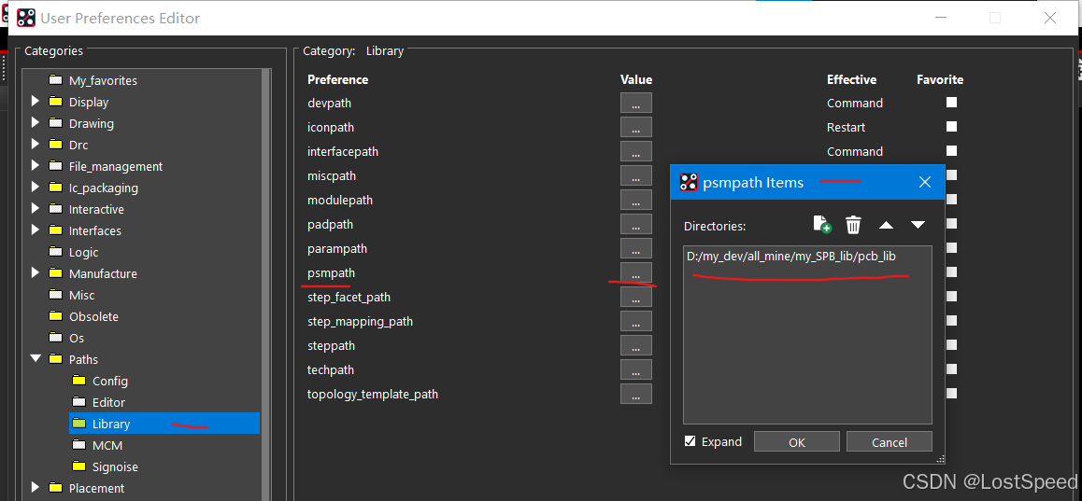Click the app icon in User Preferences title bar
1082x501 pixels.
tap(25, 18)
